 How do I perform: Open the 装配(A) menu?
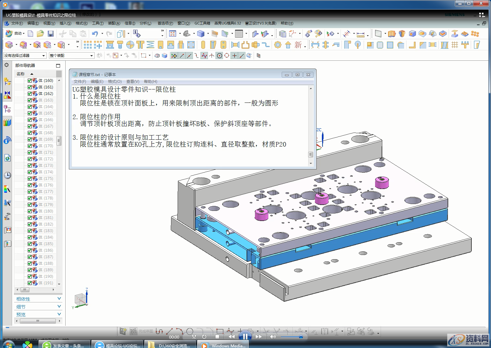[114, 23]
